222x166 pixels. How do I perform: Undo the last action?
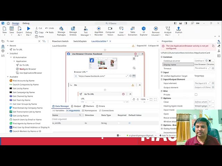50,28
